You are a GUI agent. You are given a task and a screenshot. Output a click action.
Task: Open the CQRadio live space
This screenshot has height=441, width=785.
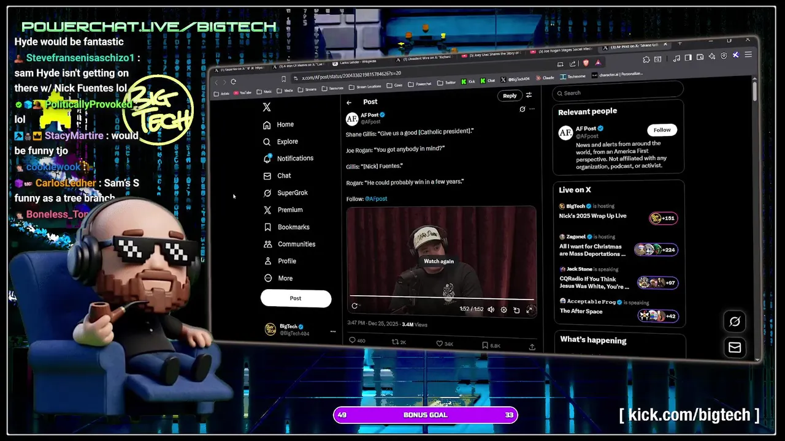(x=618, y=279)
